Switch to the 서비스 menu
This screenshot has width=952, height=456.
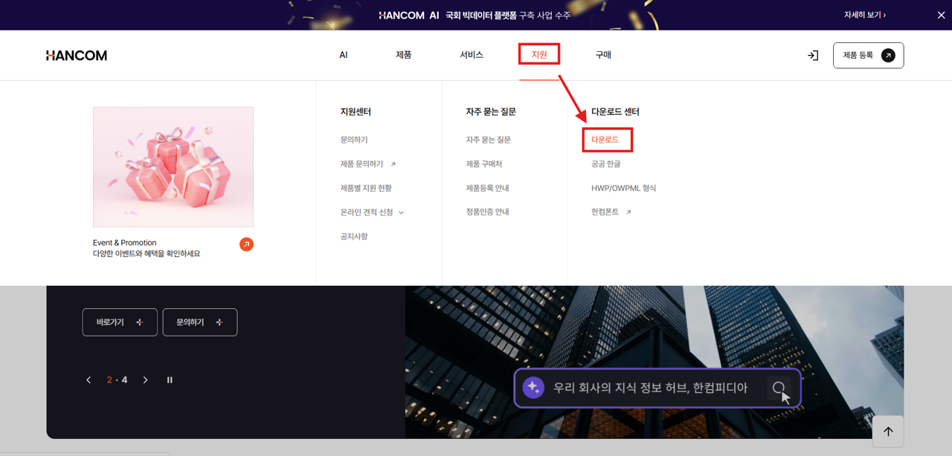pos(472,54)
